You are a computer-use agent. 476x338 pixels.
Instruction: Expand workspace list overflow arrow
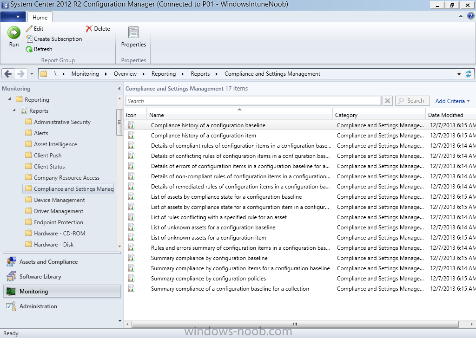point(119,320)
